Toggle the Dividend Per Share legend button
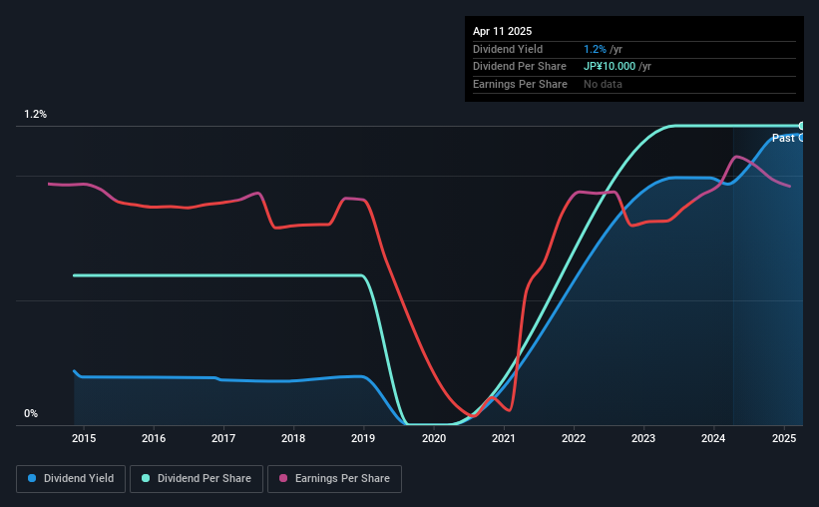 click(197, 479)
